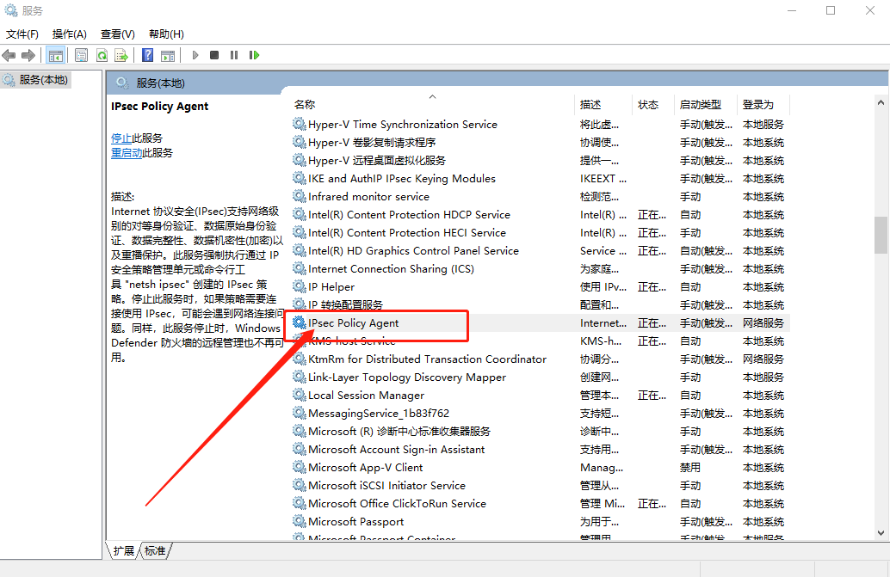Open the 操作(A) menu
The width and height of the screenshot is (890, 577).
click(x=70, y=34)
